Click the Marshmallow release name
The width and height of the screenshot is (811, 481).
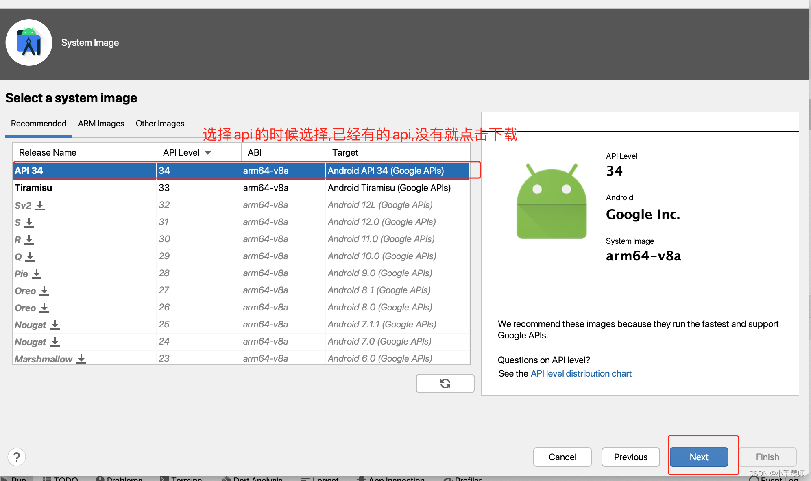pyautogui.click(x=44, y=359)
